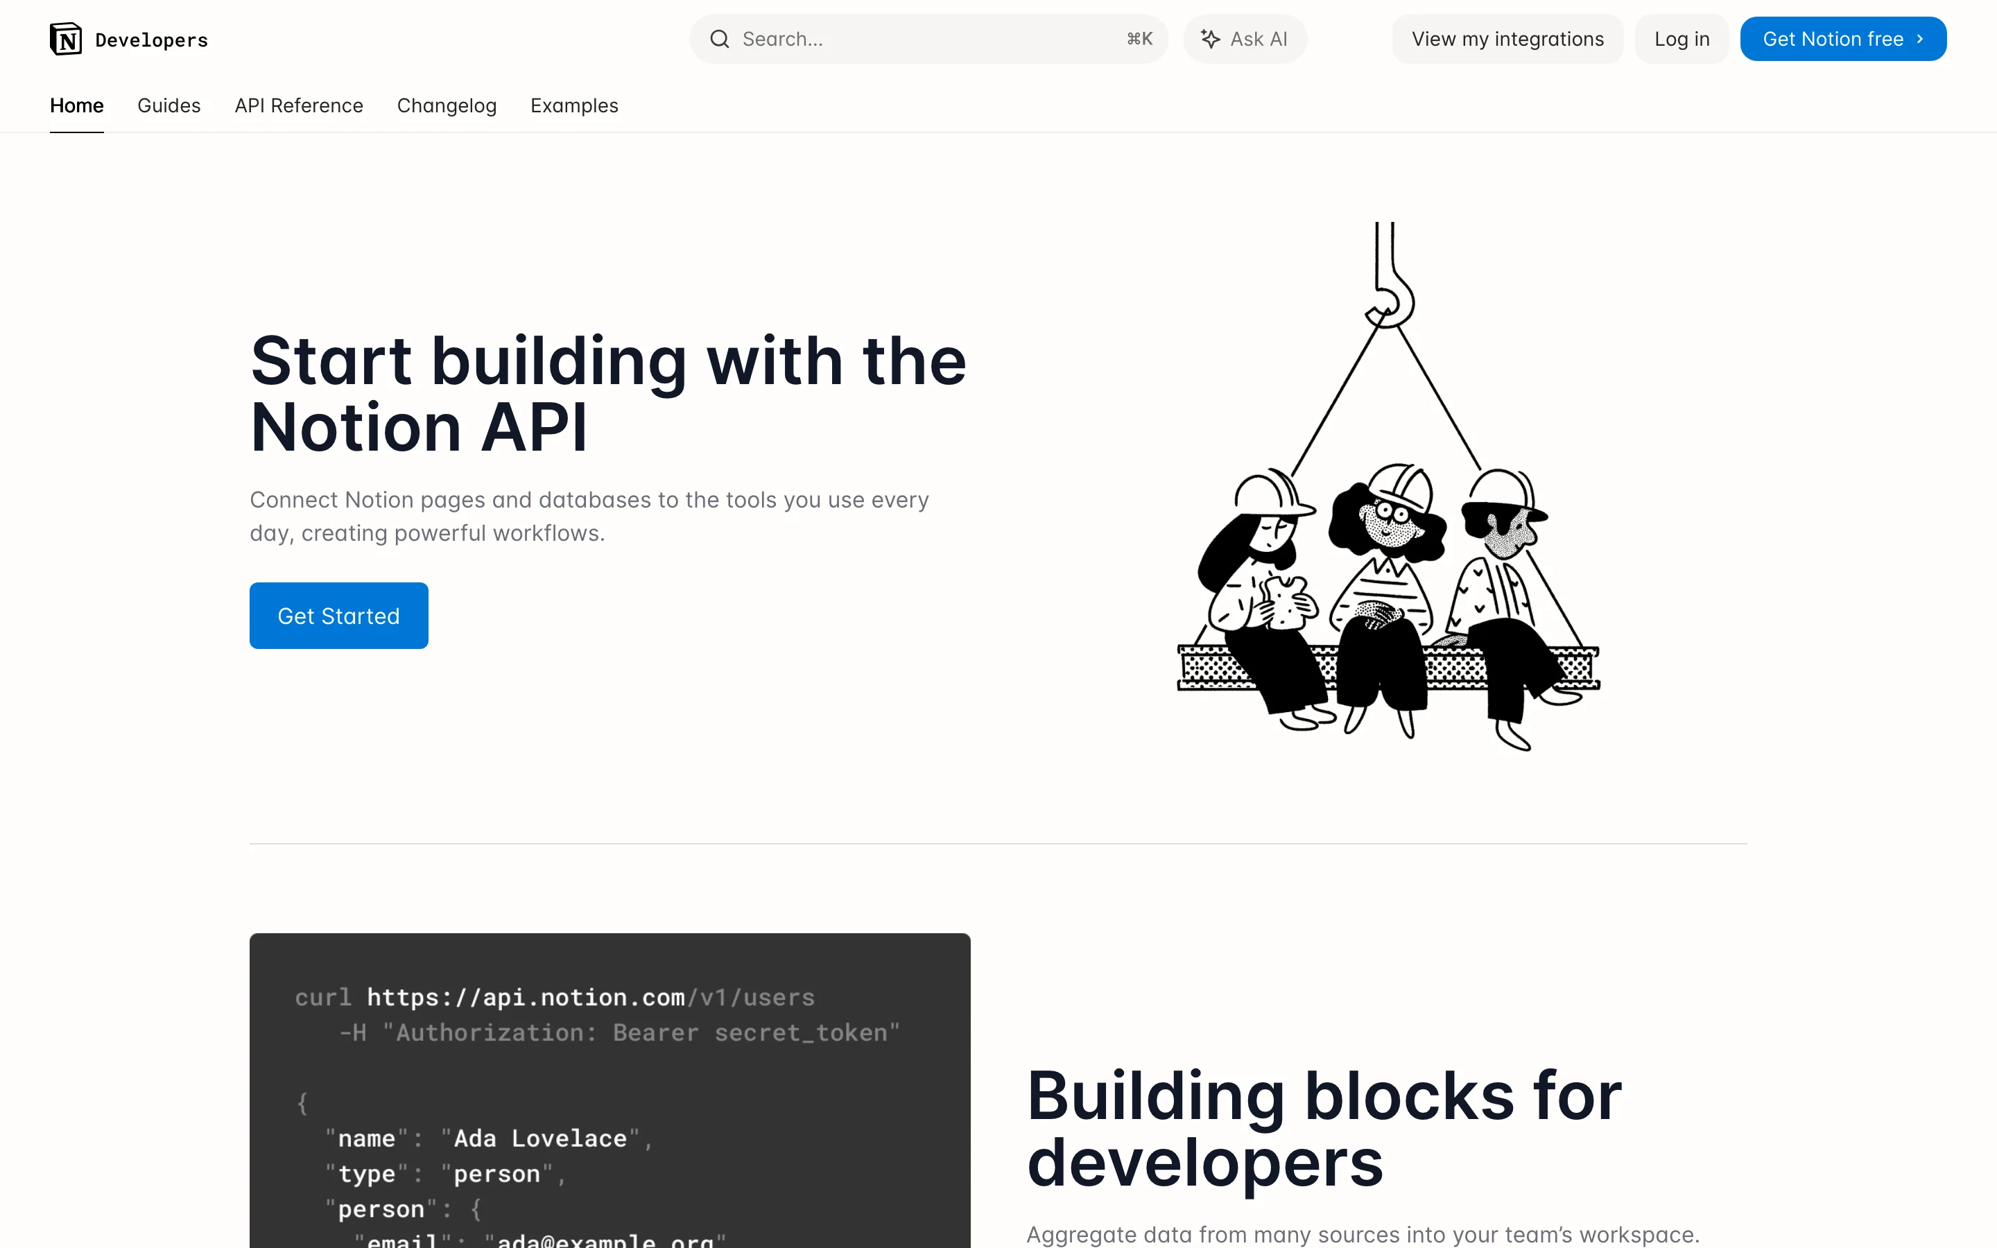The image size is (1997, 1248).
Task: Click the search magnifier icon
Action: tap(720, 38)
